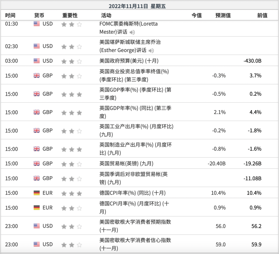Viewport: 279px width, 254px height.
Task: Click the 今值 column header
Action: 197,15
